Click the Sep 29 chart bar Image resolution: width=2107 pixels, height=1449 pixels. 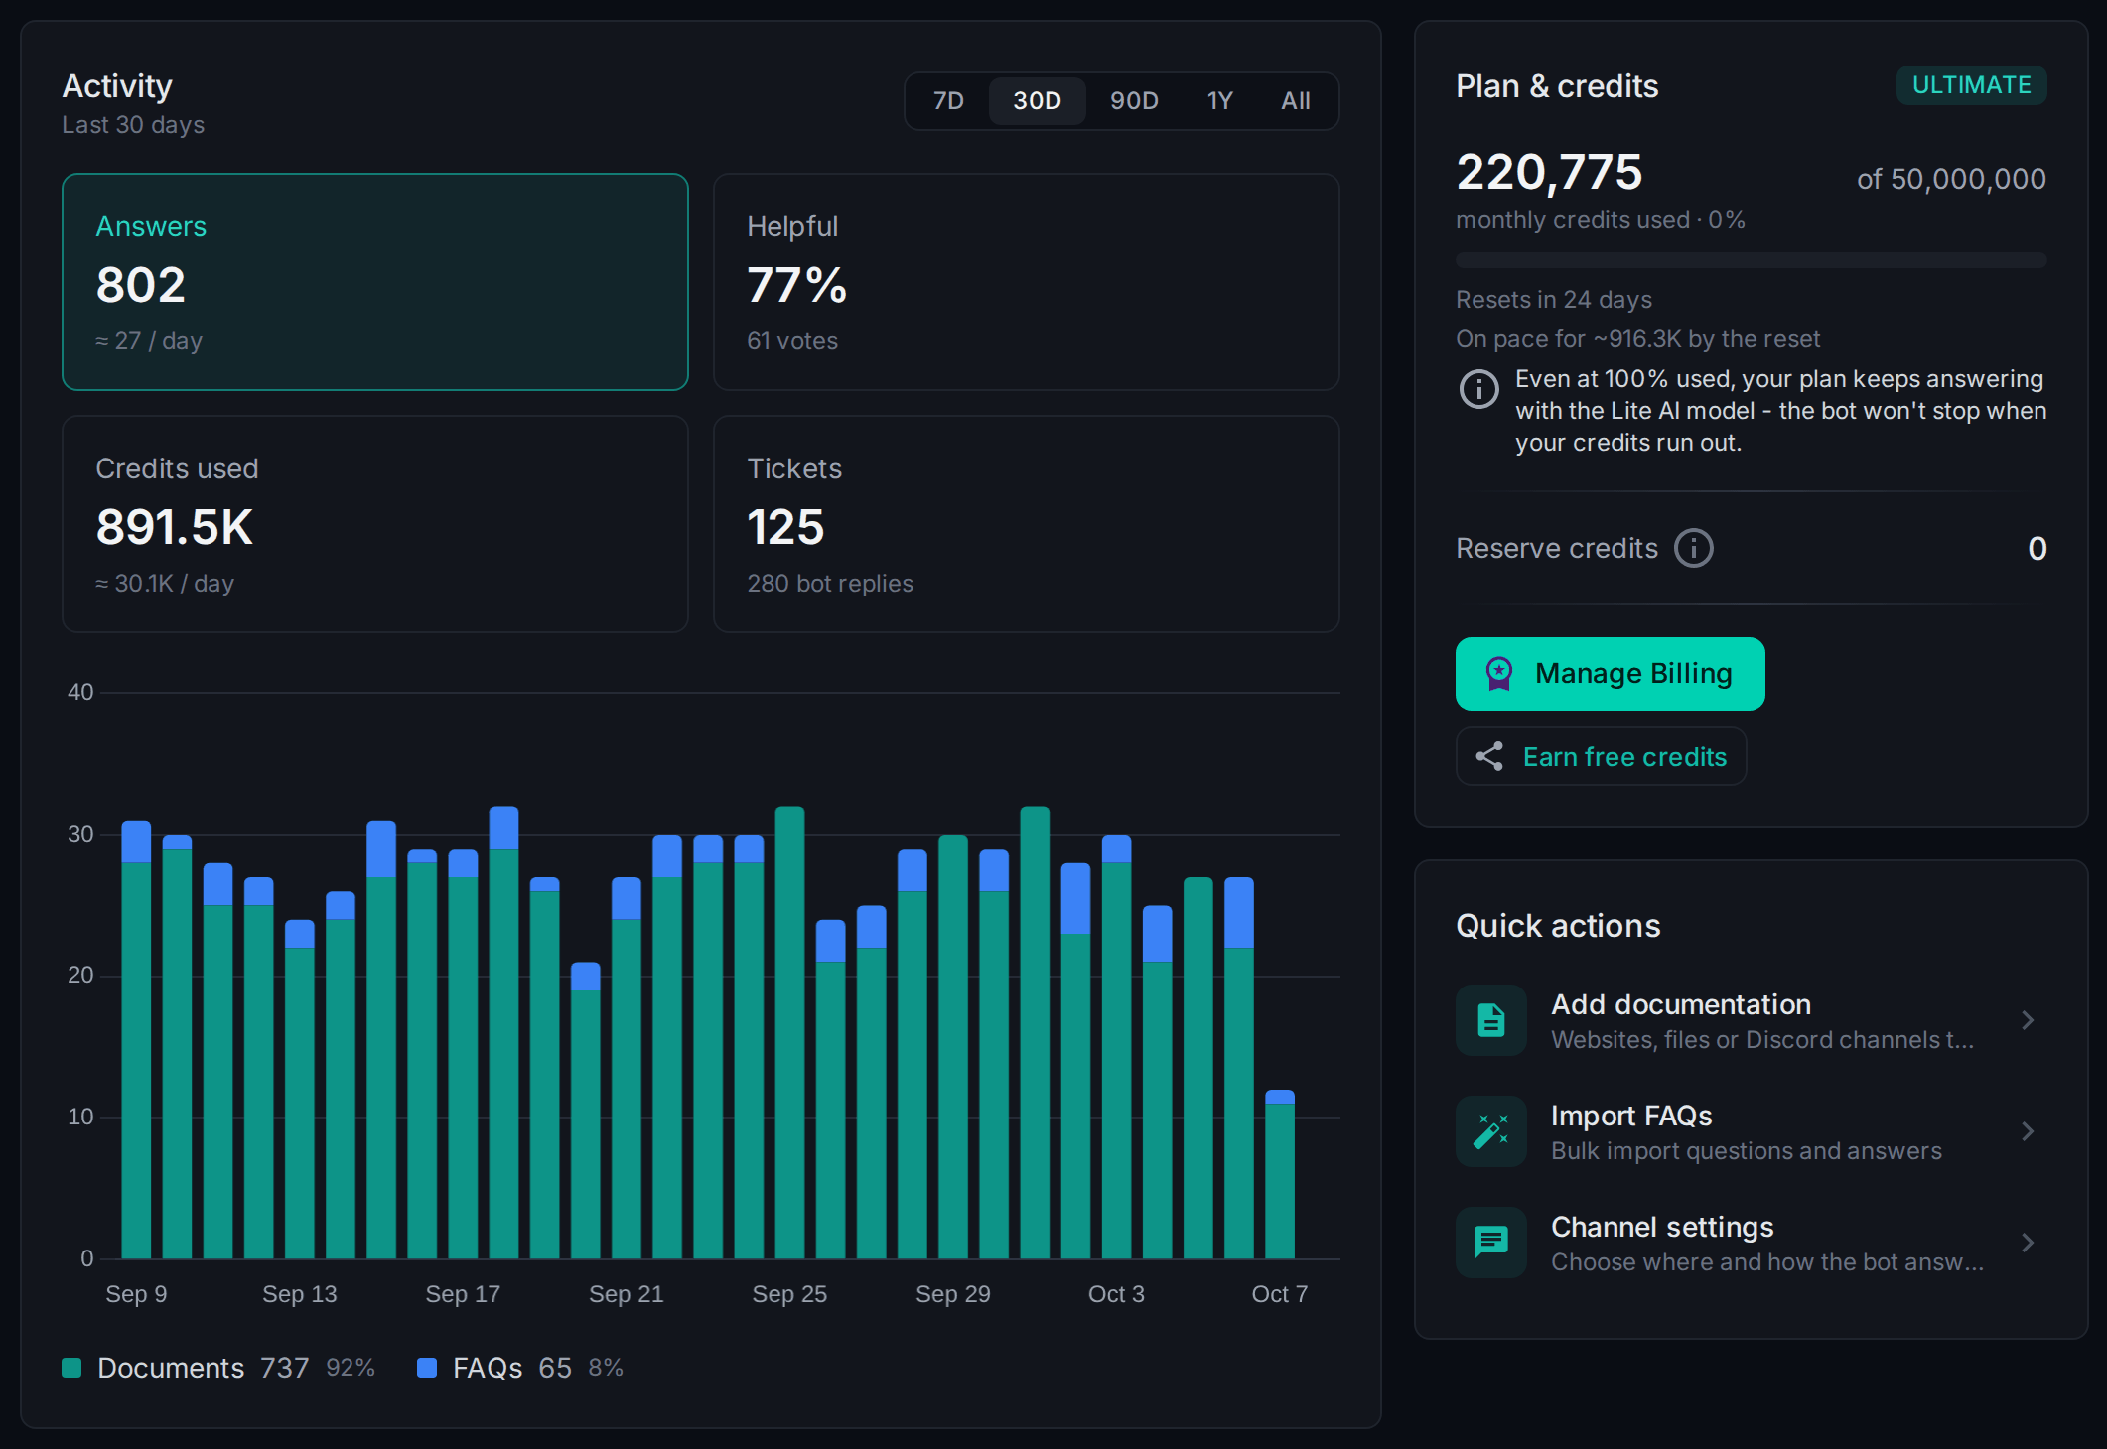click(953, 1046)
